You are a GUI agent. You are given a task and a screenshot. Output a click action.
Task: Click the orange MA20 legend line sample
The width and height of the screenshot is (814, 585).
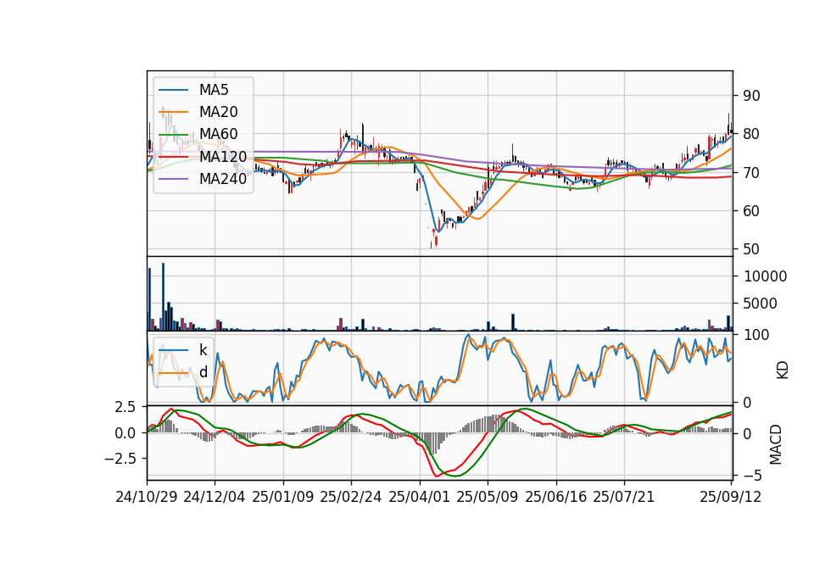point(173,112)
